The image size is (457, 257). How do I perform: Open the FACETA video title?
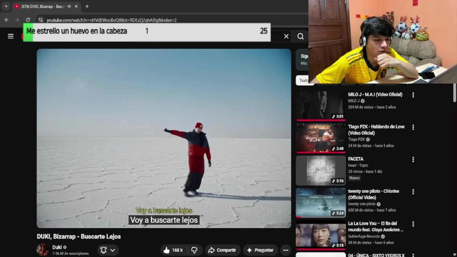(355, 159)
